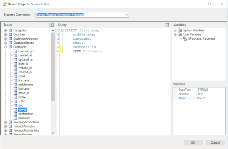
Task: Click the Customers table icon
Action: [10, 47]
